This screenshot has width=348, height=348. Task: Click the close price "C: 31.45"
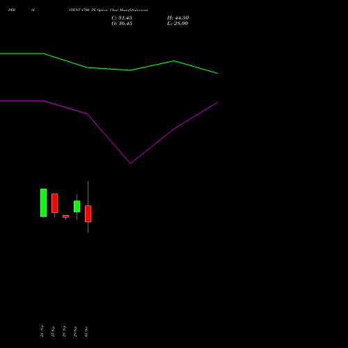122,18
